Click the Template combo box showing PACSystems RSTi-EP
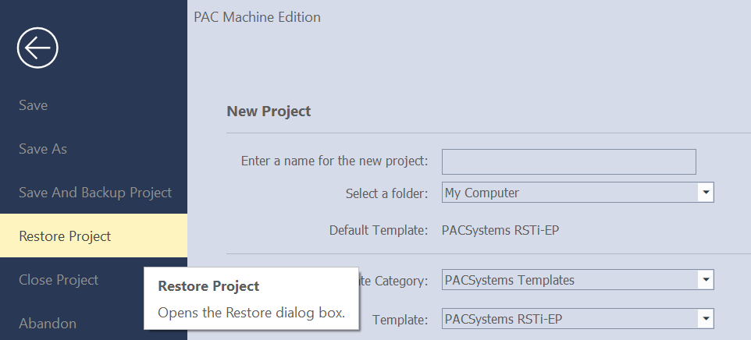751x340 pixels. pyautogui.click(x=578, y=319)
